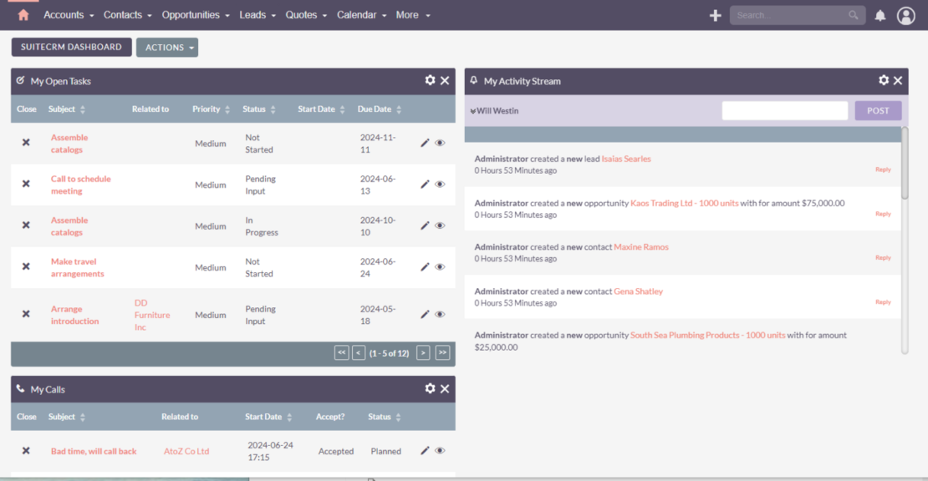The height and width of the screenshot is (481, 928).
Task: Sort tasks by Due Date column
Action: click(x=375, y=109)
